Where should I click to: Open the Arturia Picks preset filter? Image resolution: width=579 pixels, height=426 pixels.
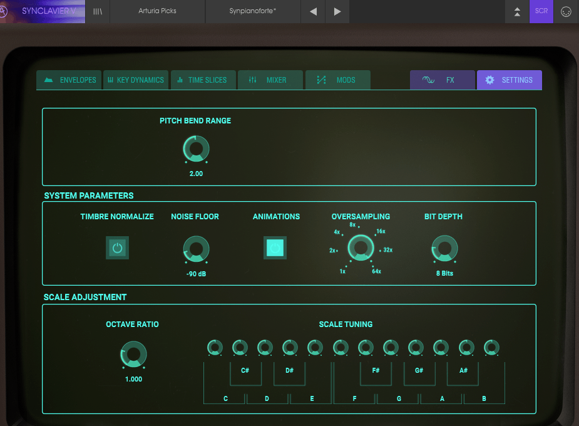[157, 11]
